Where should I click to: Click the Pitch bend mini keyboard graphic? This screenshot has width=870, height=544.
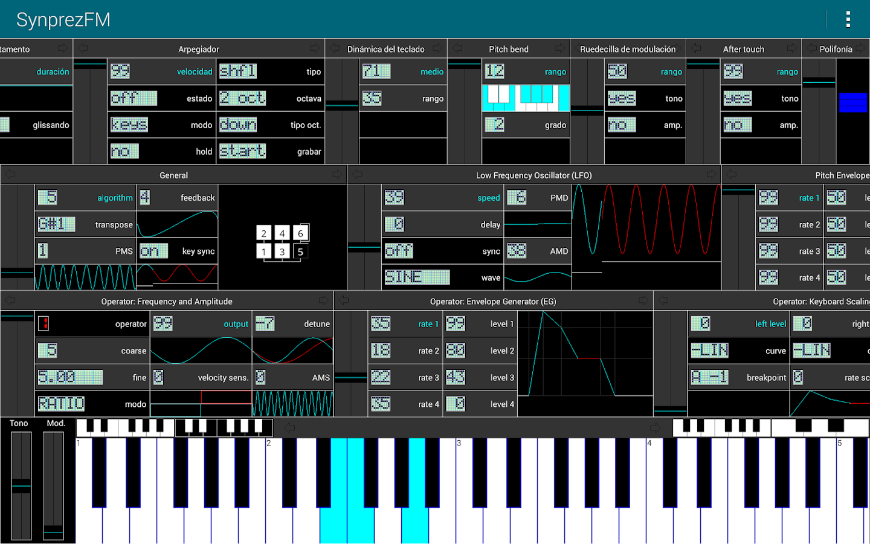coord(526,98)
